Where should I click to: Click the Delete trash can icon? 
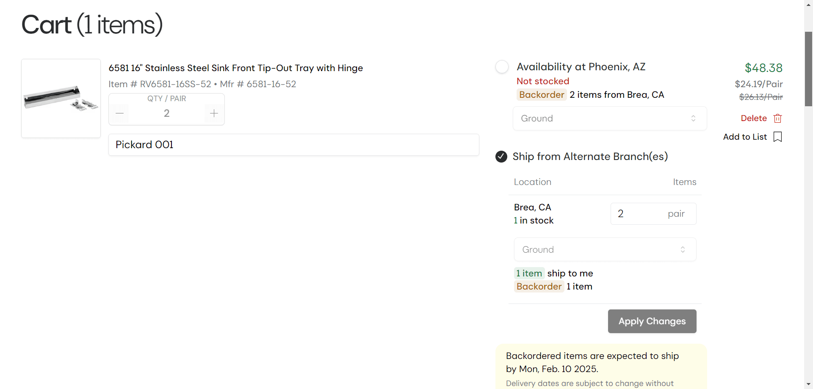(777, 118)
